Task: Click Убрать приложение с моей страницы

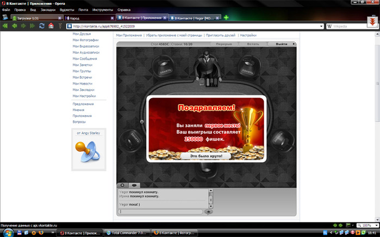Action: pyautogui.click(x=174, y=35)
